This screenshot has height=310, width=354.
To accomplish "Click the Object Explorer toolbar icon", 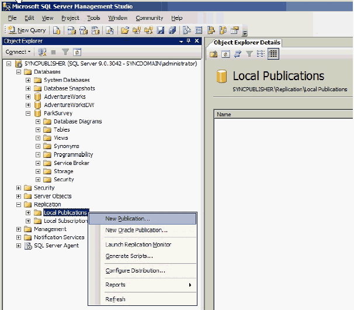I will (x=211, y=30).
